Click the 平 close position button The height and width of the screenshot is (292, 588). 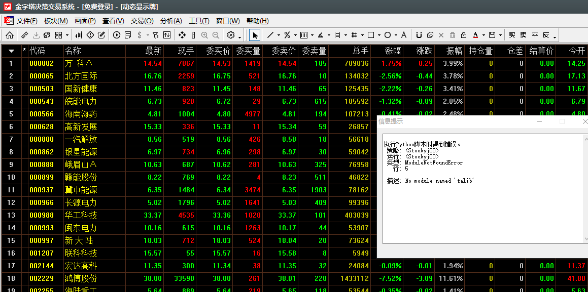535,35
